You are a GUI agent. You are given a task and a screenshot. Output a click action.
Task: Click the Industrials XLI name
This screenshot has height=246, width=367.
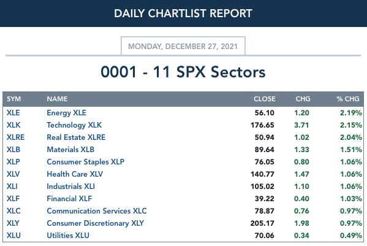(x=70, y=186)
